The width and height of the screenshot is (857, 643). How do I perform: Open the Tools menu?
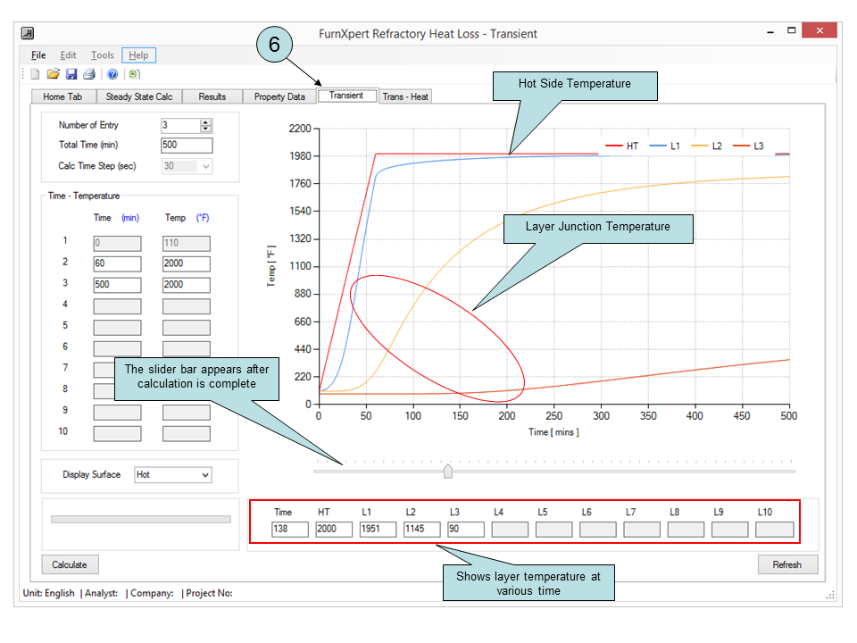point(102,55)
